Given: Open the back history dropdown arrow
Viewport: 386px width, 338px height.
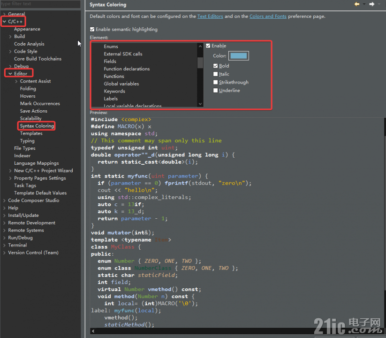Looking at the screenshot, I should point(364,4).
